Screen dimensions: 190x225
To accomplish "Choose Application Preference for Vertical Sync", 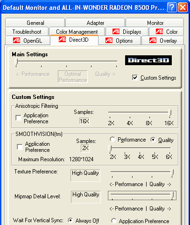I will tap(114, 221).
